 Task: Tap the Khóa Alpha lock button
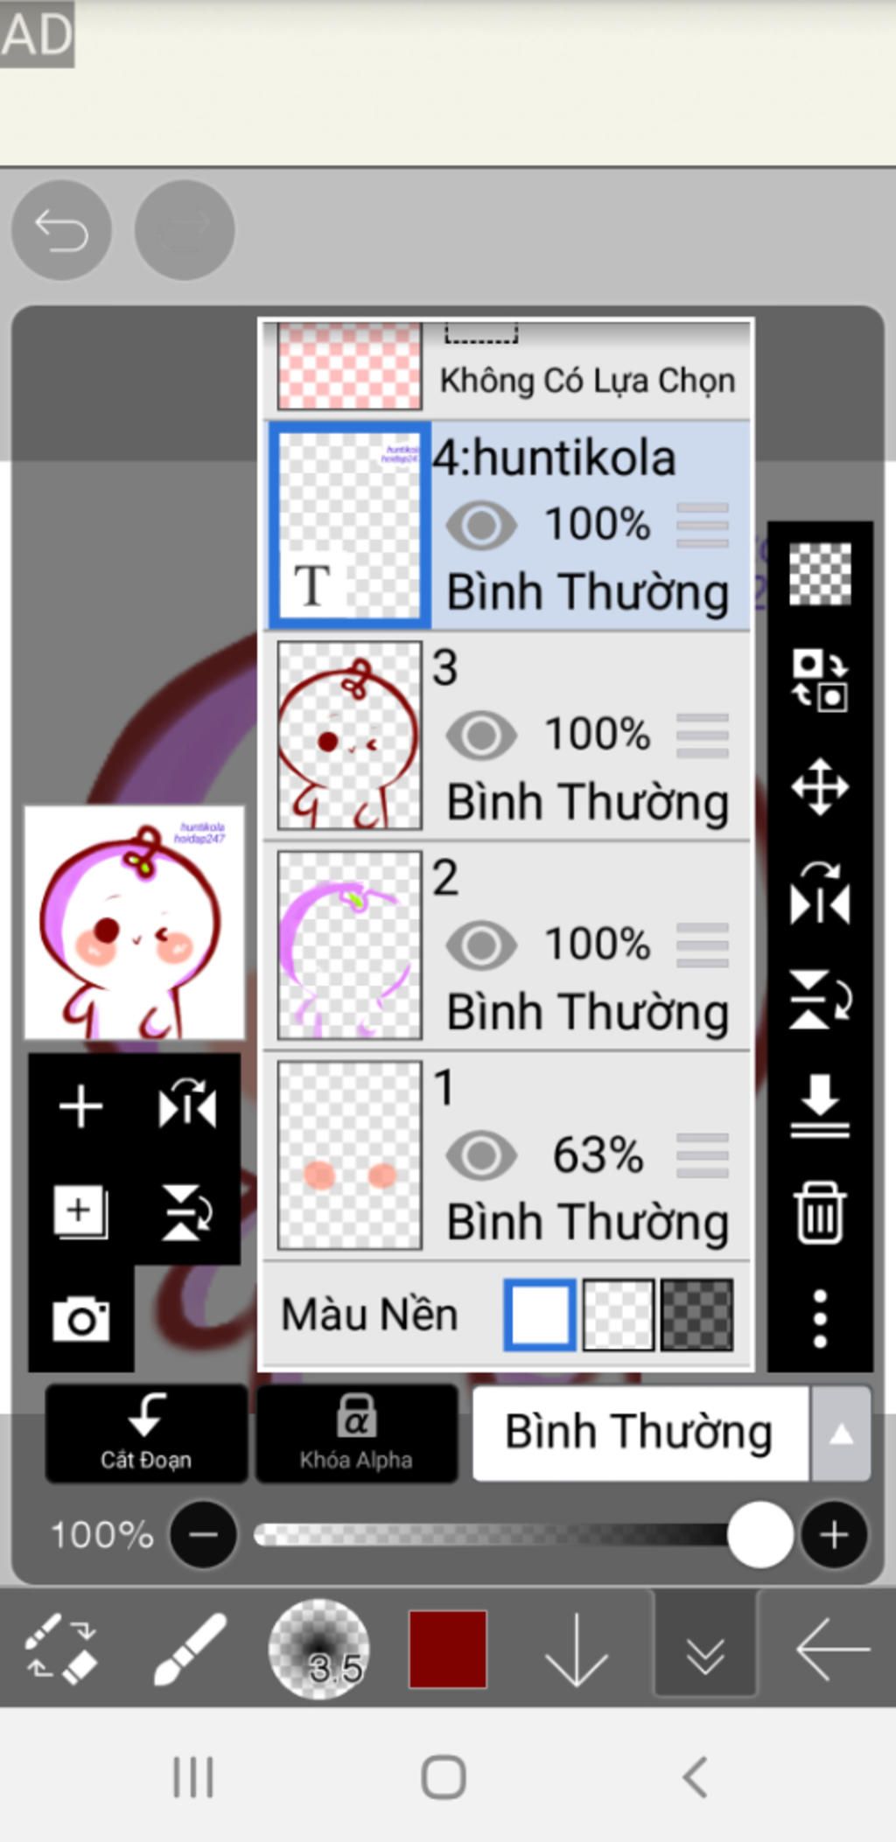tap(356, 1434)
